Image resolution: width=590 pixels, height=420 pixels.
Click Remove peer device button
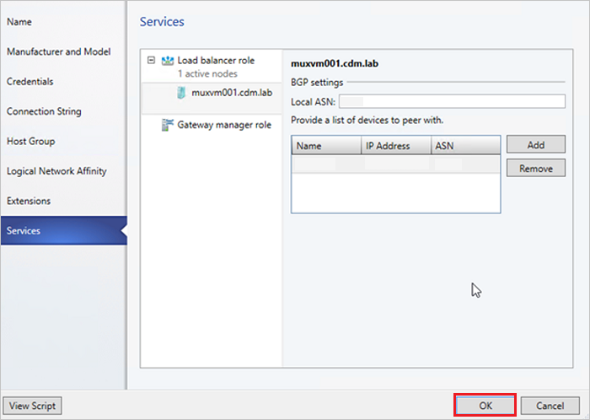tap(536, 168)
